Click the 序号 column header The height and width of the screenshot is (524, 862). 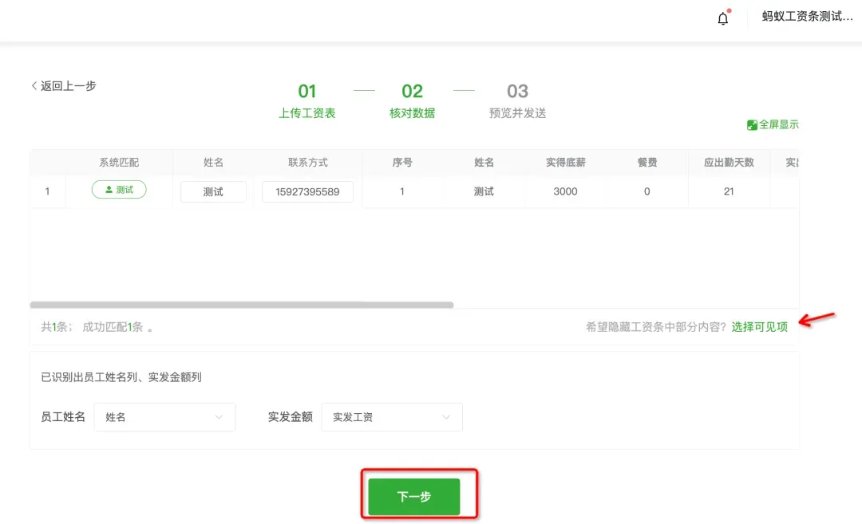click(x=402, y=162)
